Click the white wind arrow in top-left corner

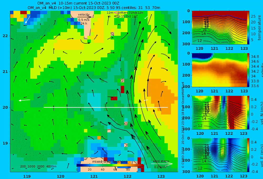point(28,19)
